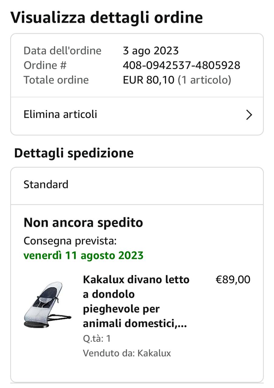The width and height of the screenshot is (274, 388).
Task: Click the chevron arrow beside Elimina articoli
Action: coord(249,115)
